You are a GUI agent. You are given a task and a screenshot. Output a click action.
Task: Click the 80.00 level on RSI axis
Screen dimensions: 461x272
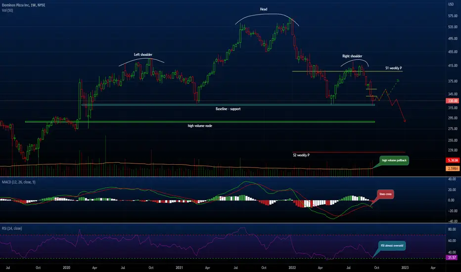(x=452, y=229)
